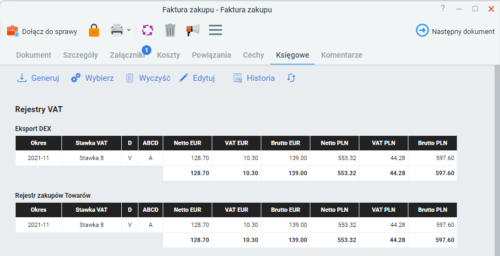Click the help question mark icon

[442, 9]
